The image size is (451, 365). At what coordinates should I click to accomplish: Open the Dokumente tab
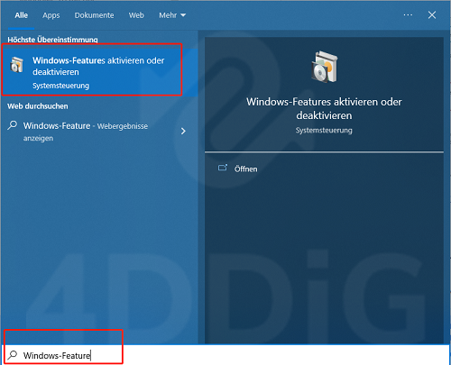[94, 15]
